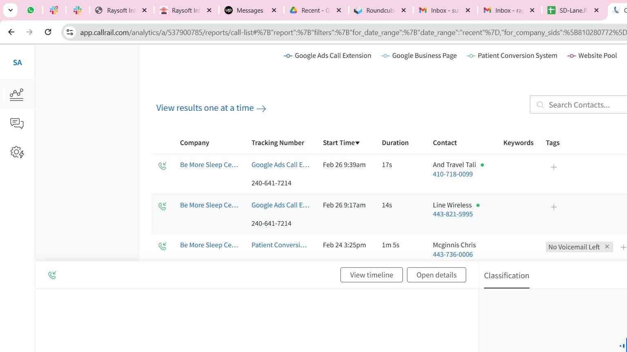The image size is (627, 352).
Task: Open Google Ads Call E… link in 9:17am row
Action: 280,205
